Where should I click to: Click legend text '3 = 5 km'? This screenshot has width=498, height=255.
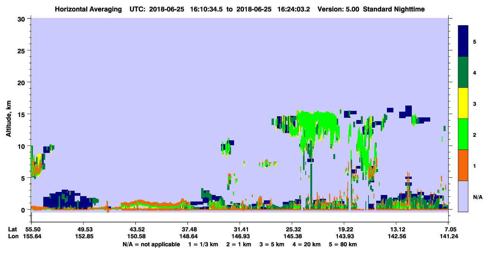(x=272, y=244)
